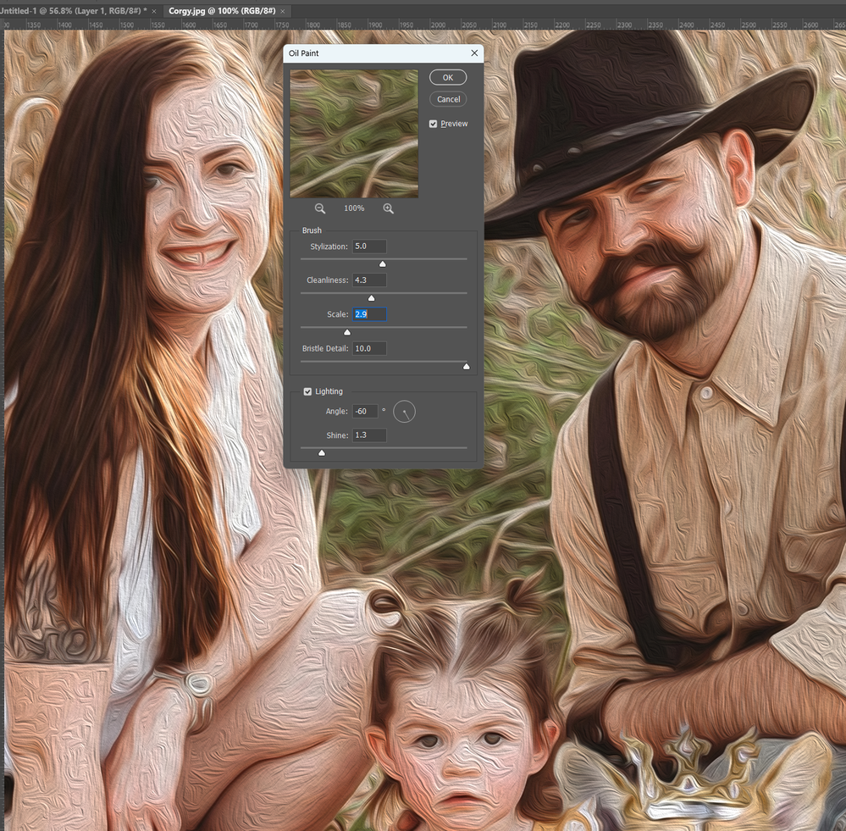Image resolution: width=846 pixels, height=831 pixels.
Task: Click the filter preview thumbnail
Action: [354, 133]
